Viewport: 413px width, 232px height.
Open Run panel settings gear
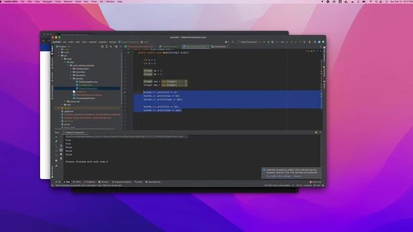coord(316,133)
